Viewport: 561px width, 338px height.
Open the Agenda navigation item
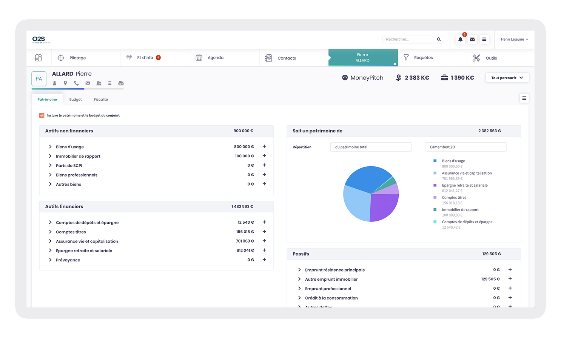click(x=225, y=58)
